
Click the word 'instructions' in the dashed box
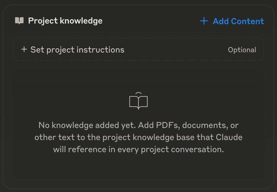pyautogui.click(x=100, y=50)
